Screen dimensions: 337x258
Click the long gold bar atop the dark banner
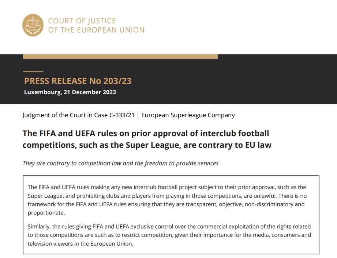(120, 57)
